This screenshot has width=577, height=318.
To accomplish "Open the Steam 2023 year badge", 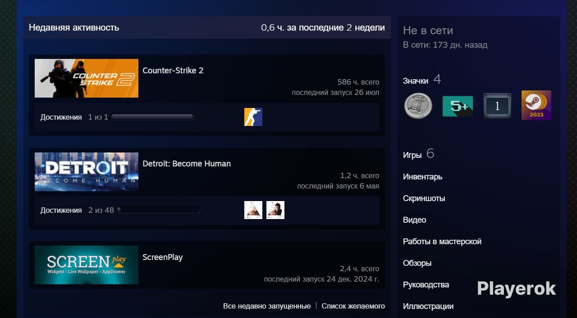I will coord(536,105).
